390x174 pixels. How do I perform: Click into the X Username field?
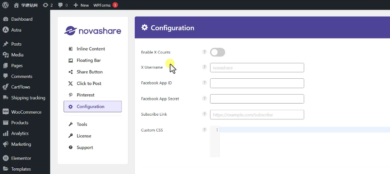(x=257, y=68)
